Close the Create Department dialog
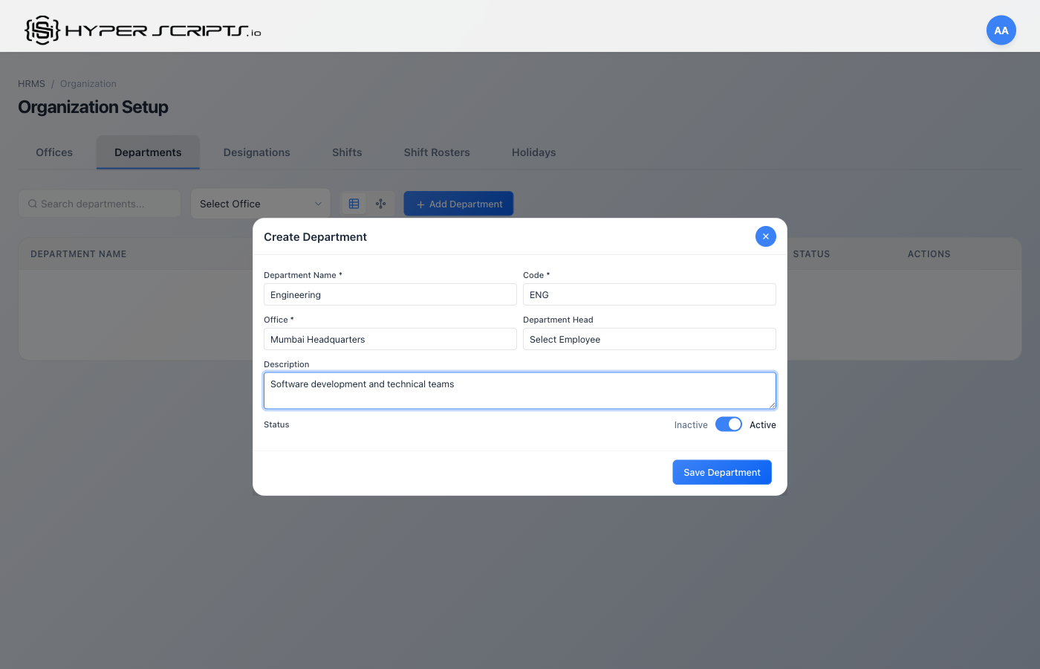 pos(765,236)
